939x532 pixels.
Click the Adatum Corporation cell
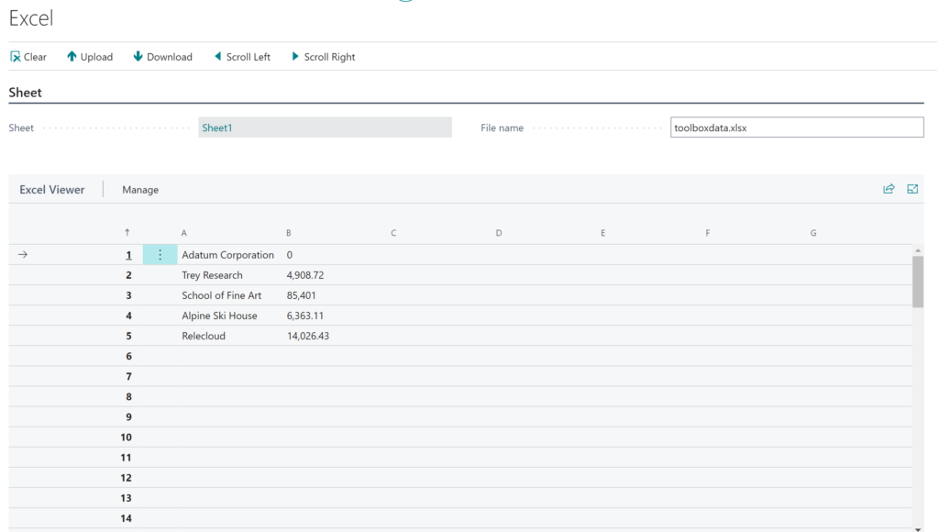pos(227,255)
